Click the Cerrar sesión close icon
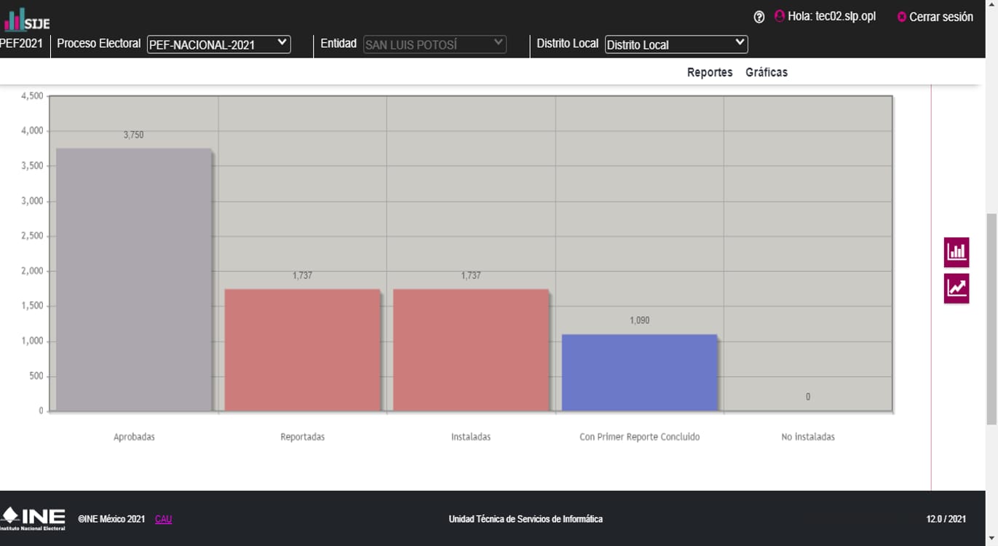Screen dimensions: 998x546 [x=902, y=17]
